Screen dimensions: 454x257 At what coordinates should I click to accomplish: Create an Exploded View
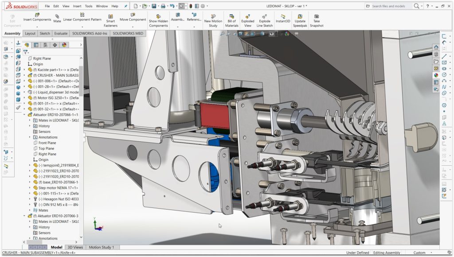pos(248,20)
